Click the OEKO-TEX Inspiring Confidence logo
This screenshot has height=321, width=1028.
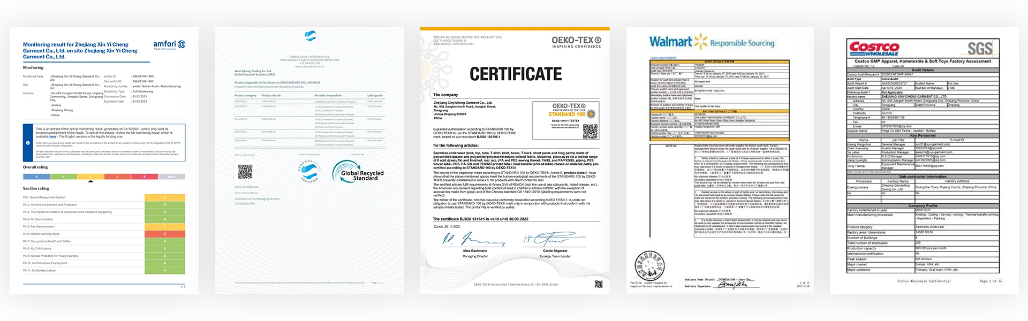click(x=577, y=42)
